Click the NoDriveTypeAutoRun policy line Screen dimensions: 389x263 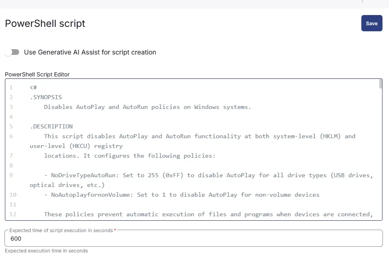pos(201,180)
